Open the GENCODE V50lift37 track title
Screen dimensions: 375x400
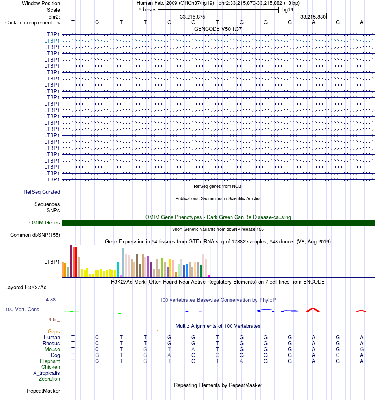coord(218,29)
